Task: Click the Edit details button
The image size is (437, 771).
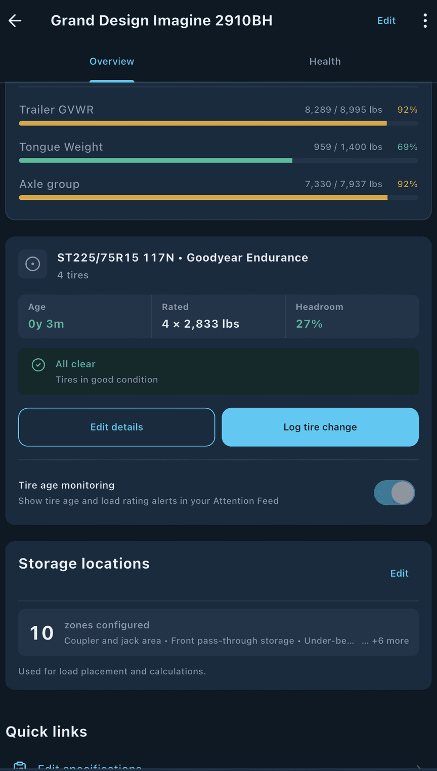Action: pyautogui.click(x=117, y=427)
